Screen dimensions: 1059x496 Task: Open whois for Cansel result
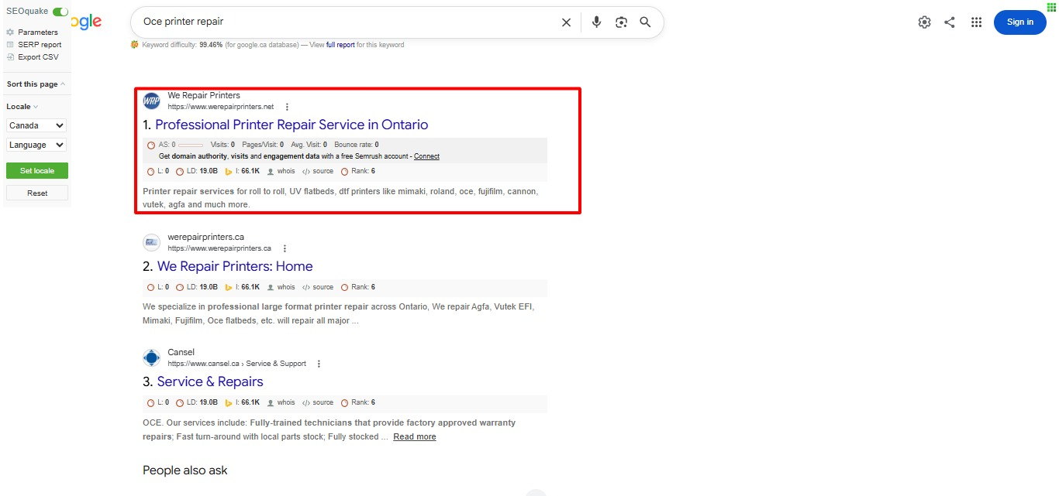(x=281, y=402)
